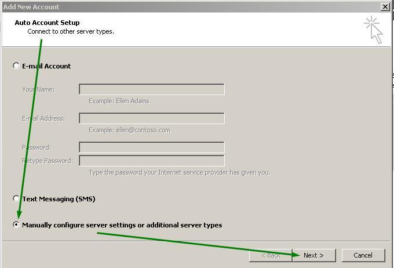
Task: Click 'Manually configure server settings' label text
Action: pyautogui.click(x=122, y=225)
